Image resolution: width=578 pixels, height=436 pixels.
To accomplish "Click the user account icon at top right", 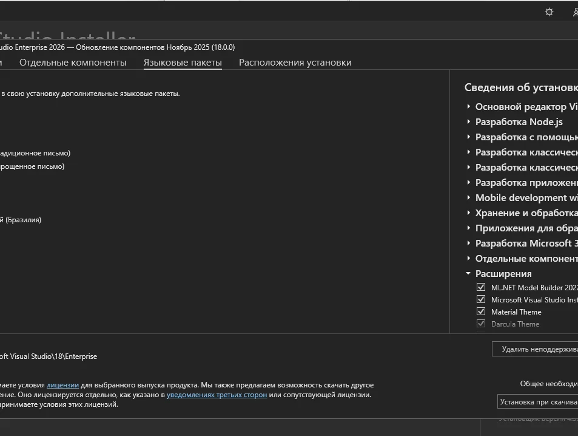I will coord(575,12).
